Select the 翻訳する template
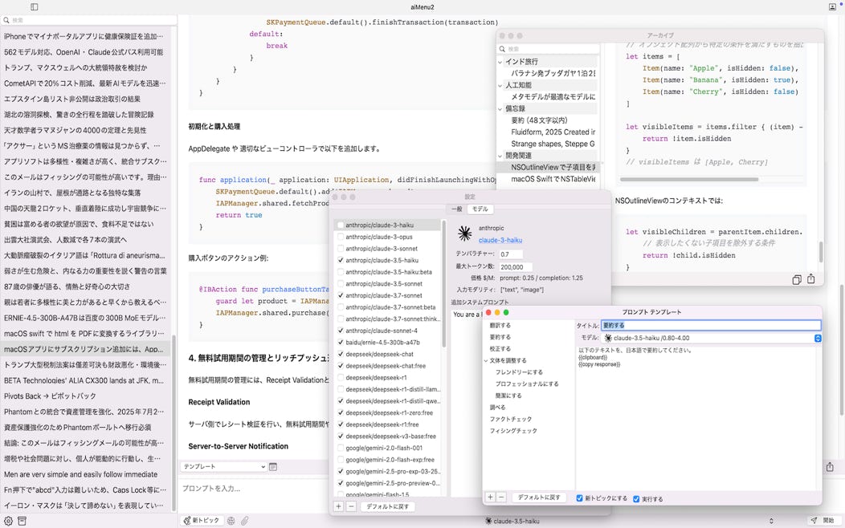 (500, 325)
